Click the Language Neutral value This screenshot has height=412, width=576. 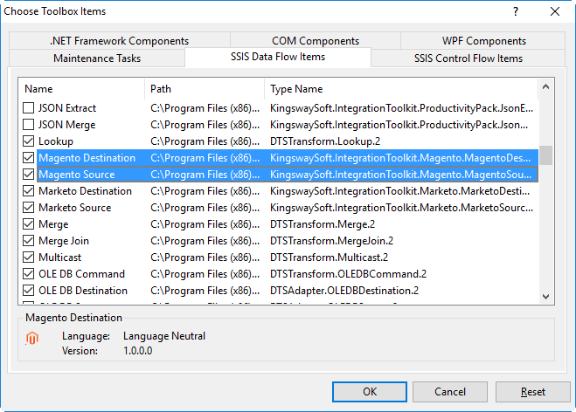point(164,336)
